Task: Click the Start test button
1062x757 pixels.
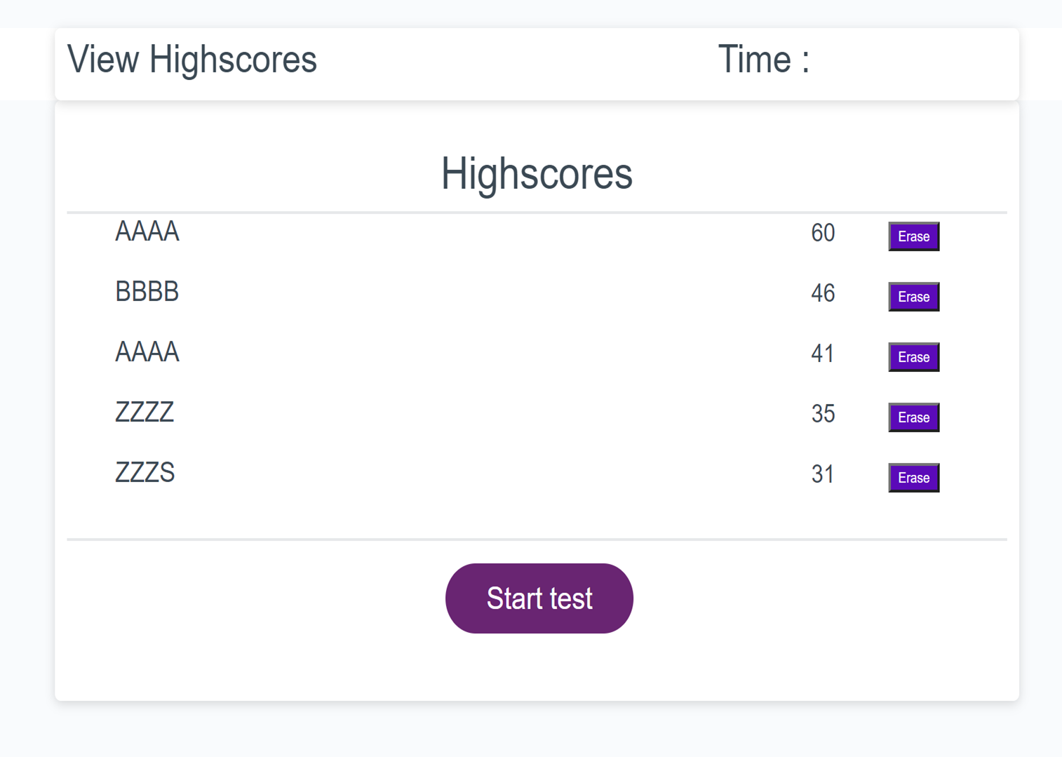Action: coord(539,598)
